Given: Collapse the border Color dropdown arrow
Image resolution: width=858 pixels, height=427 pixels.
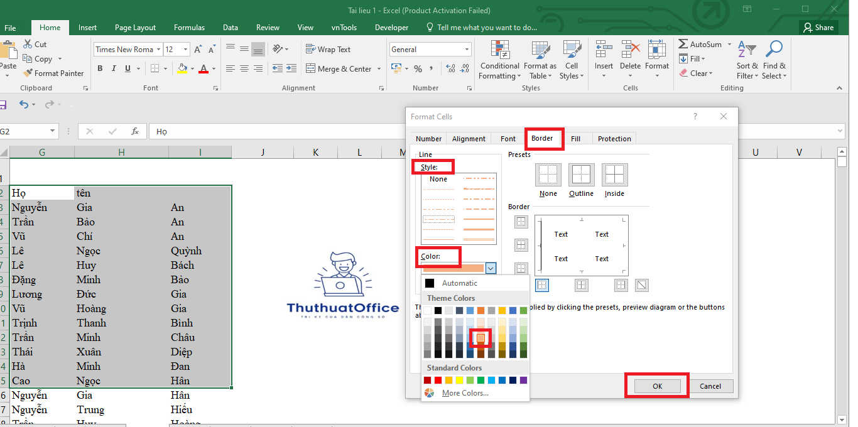Looking at the screenshot, I should (x=491, y=268).
